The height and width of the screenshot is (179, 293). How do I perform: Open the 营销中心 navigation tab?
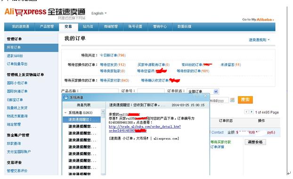[160, 26]
